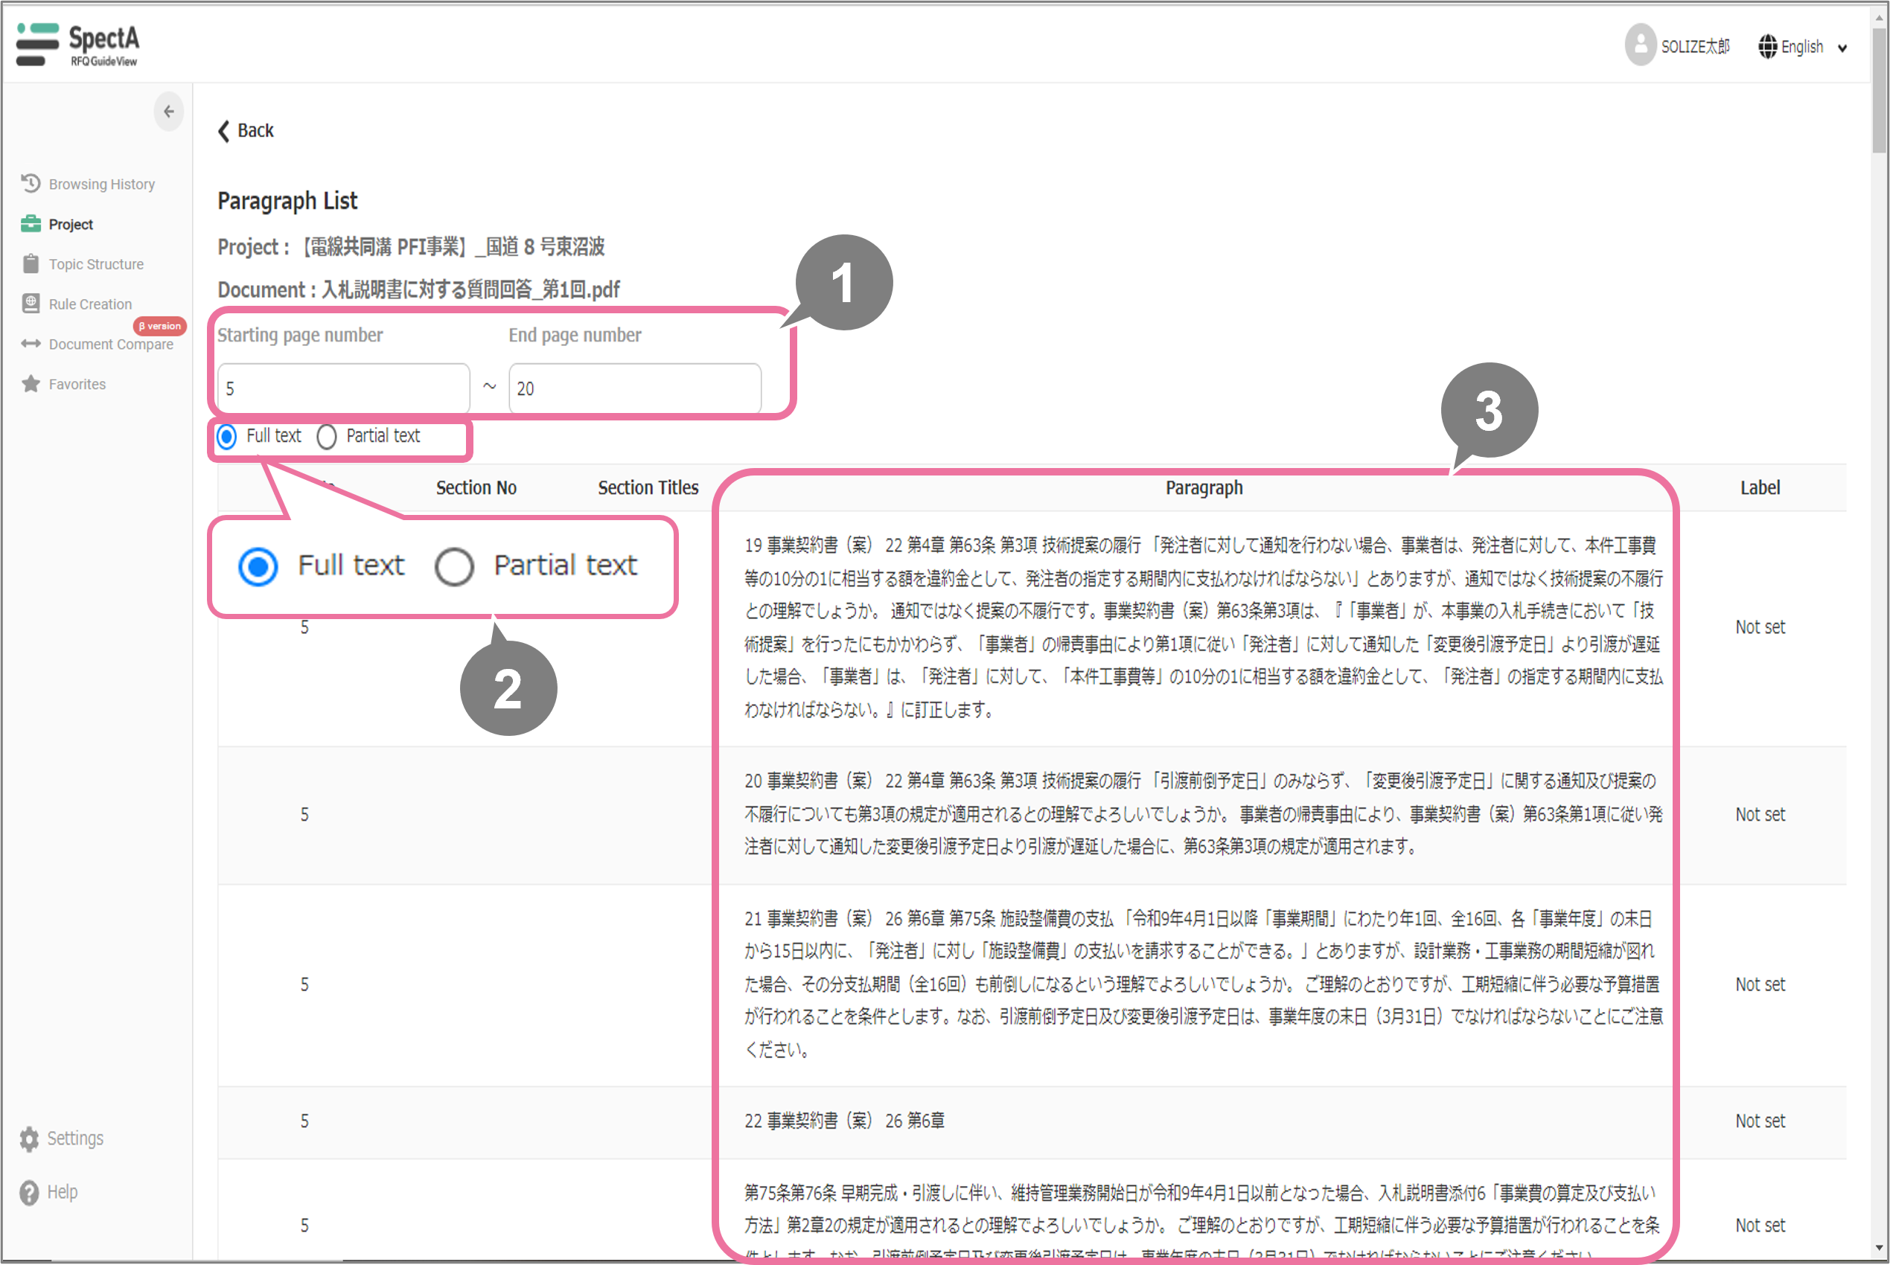Click the Document Compare arrows icon
1890x1265 pixels.
31,344
